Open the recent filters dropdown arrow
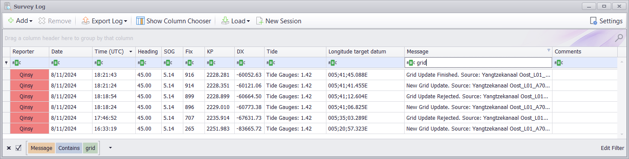This screenshot has height=159, width=629. pyautogui.click(x=110, y=148)
